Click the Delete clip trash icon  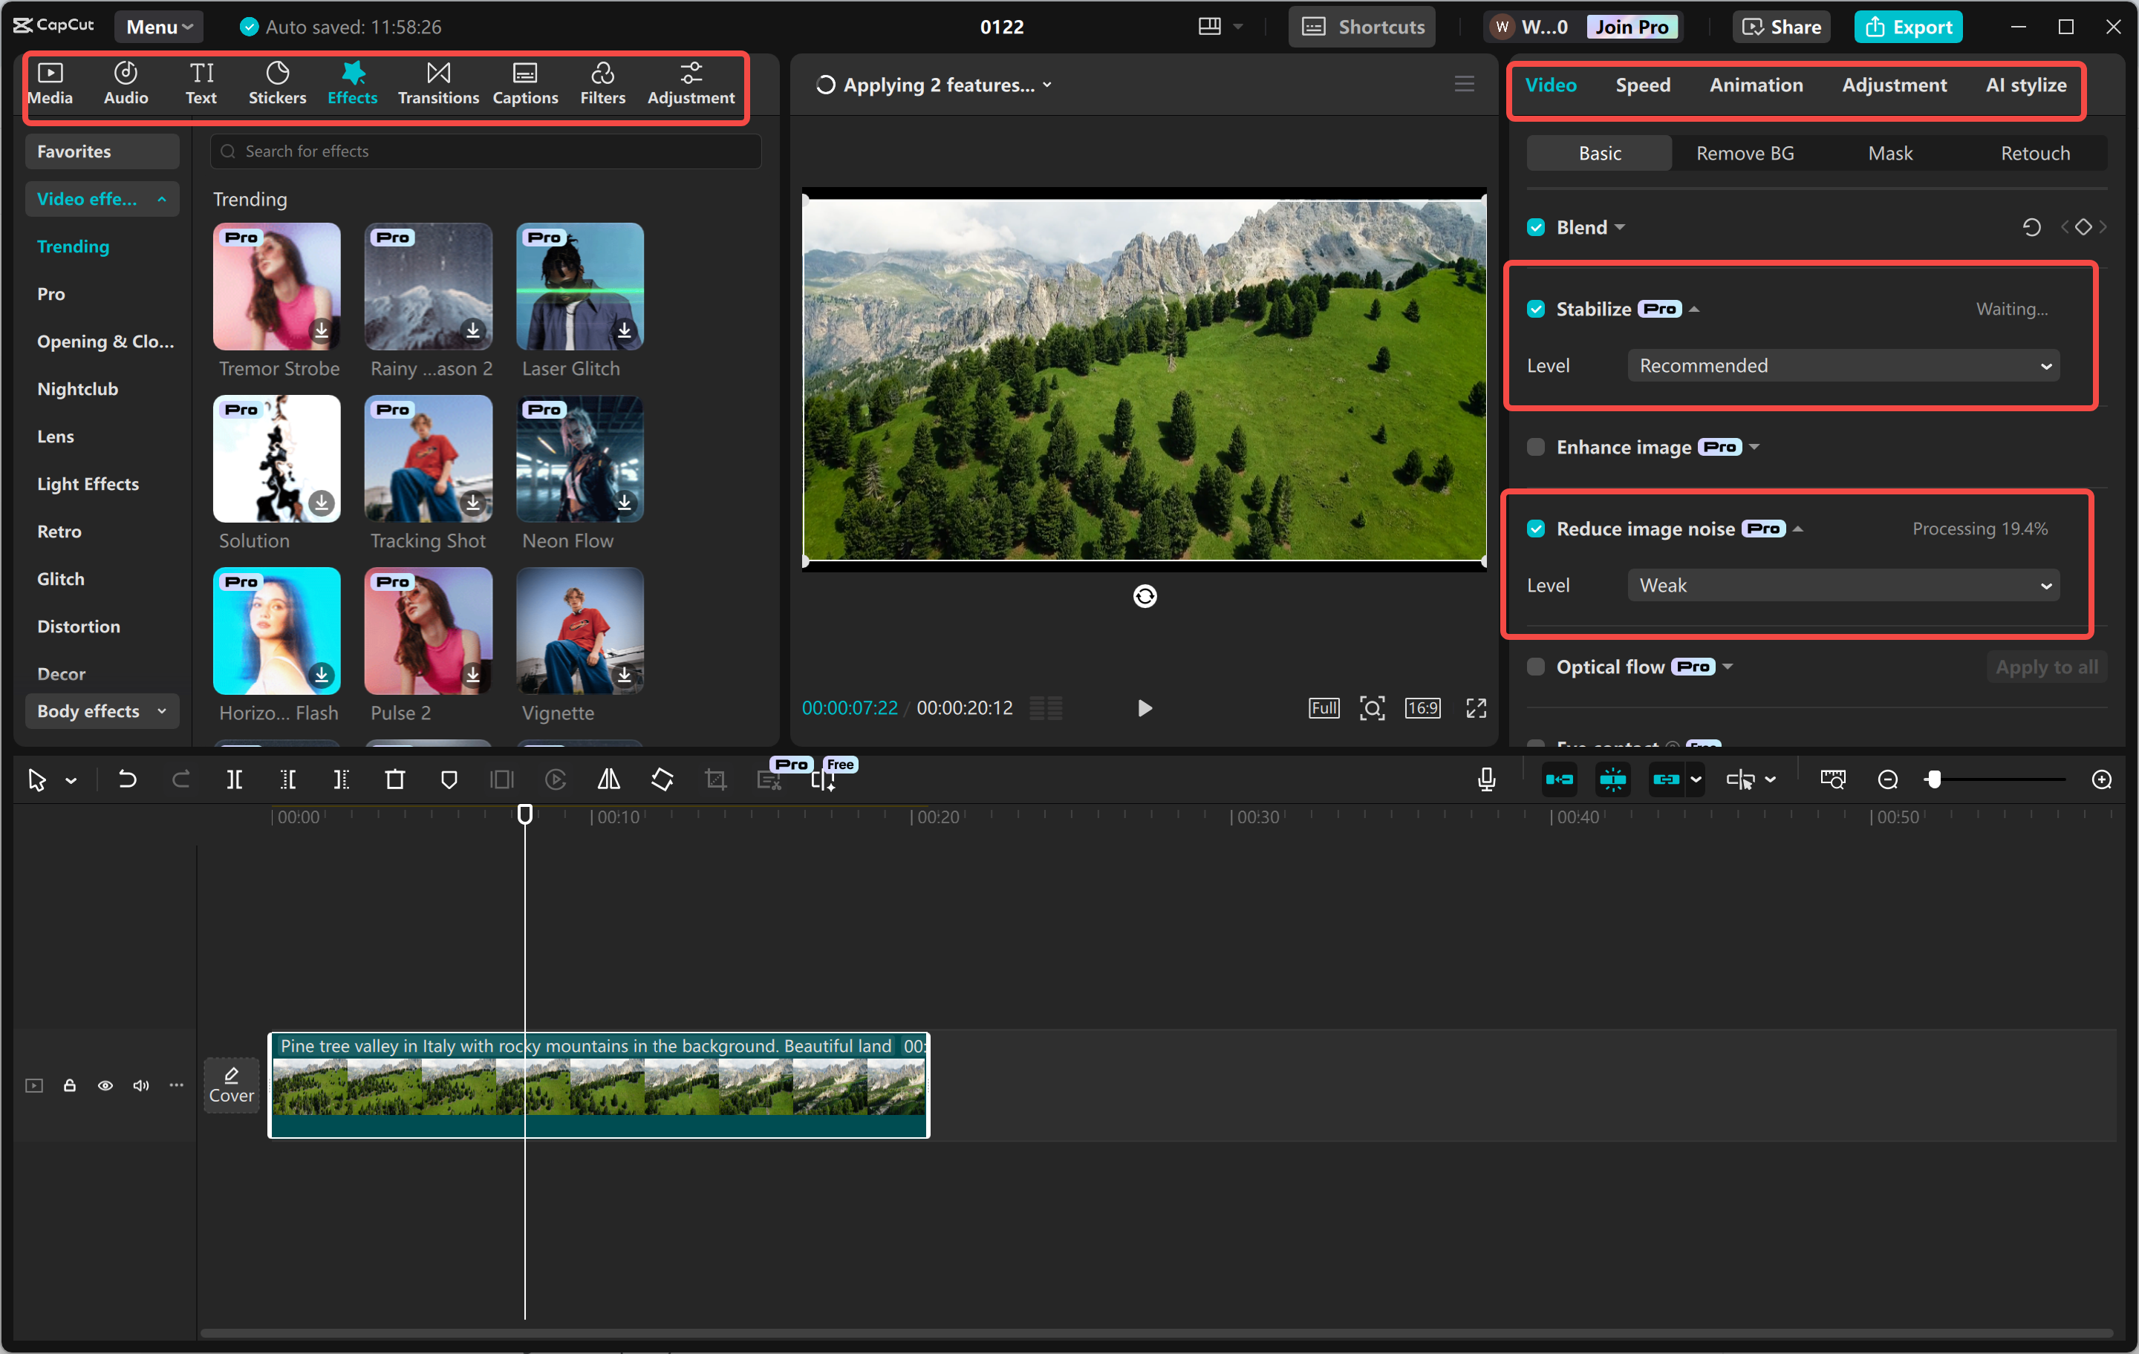click(394, 779)
